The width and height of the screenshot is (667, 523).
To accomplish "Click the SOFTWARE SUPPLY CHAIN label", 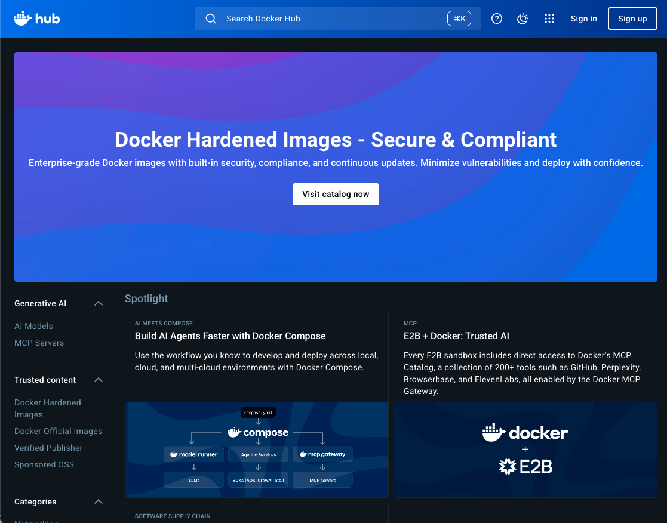I will point(173,516).
